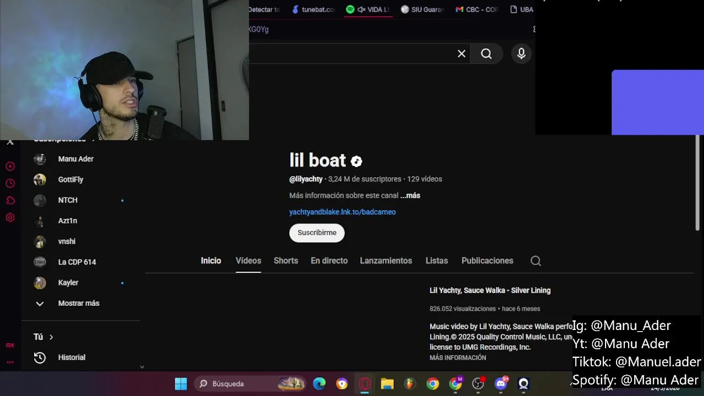Unmute tab via the muted speaker icon
704x396 pixels.
[361, 9]
